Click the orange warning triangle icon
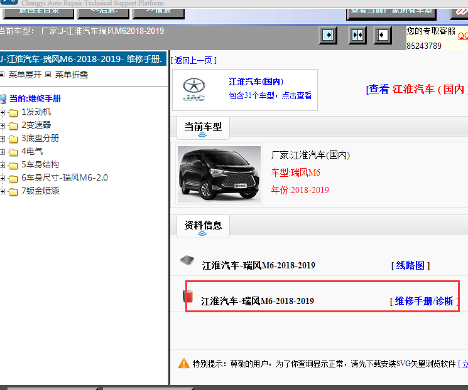The image size is (468, 390). [184, 363]
